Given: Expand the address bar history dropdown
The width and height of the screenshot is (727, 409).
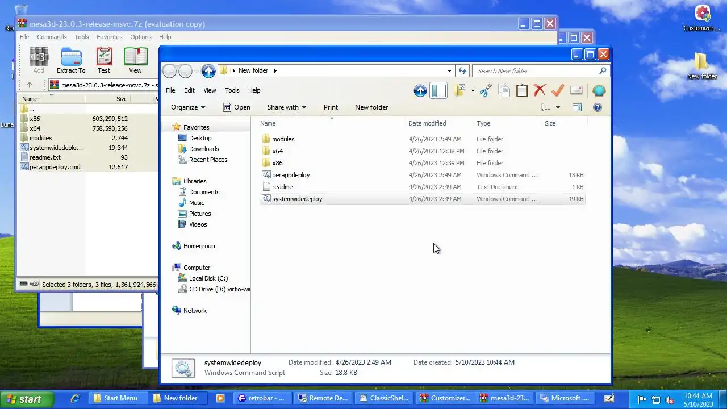Looking at the screenshot, I should (x=449, y=71).
